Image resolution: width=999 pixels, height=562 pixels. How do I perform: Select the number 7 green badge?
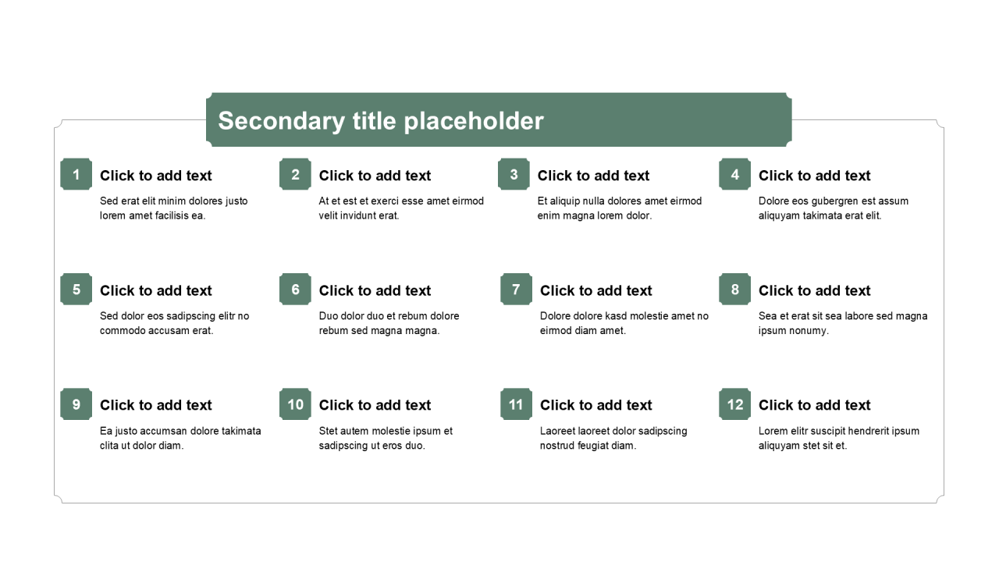[x=516, y=289]
